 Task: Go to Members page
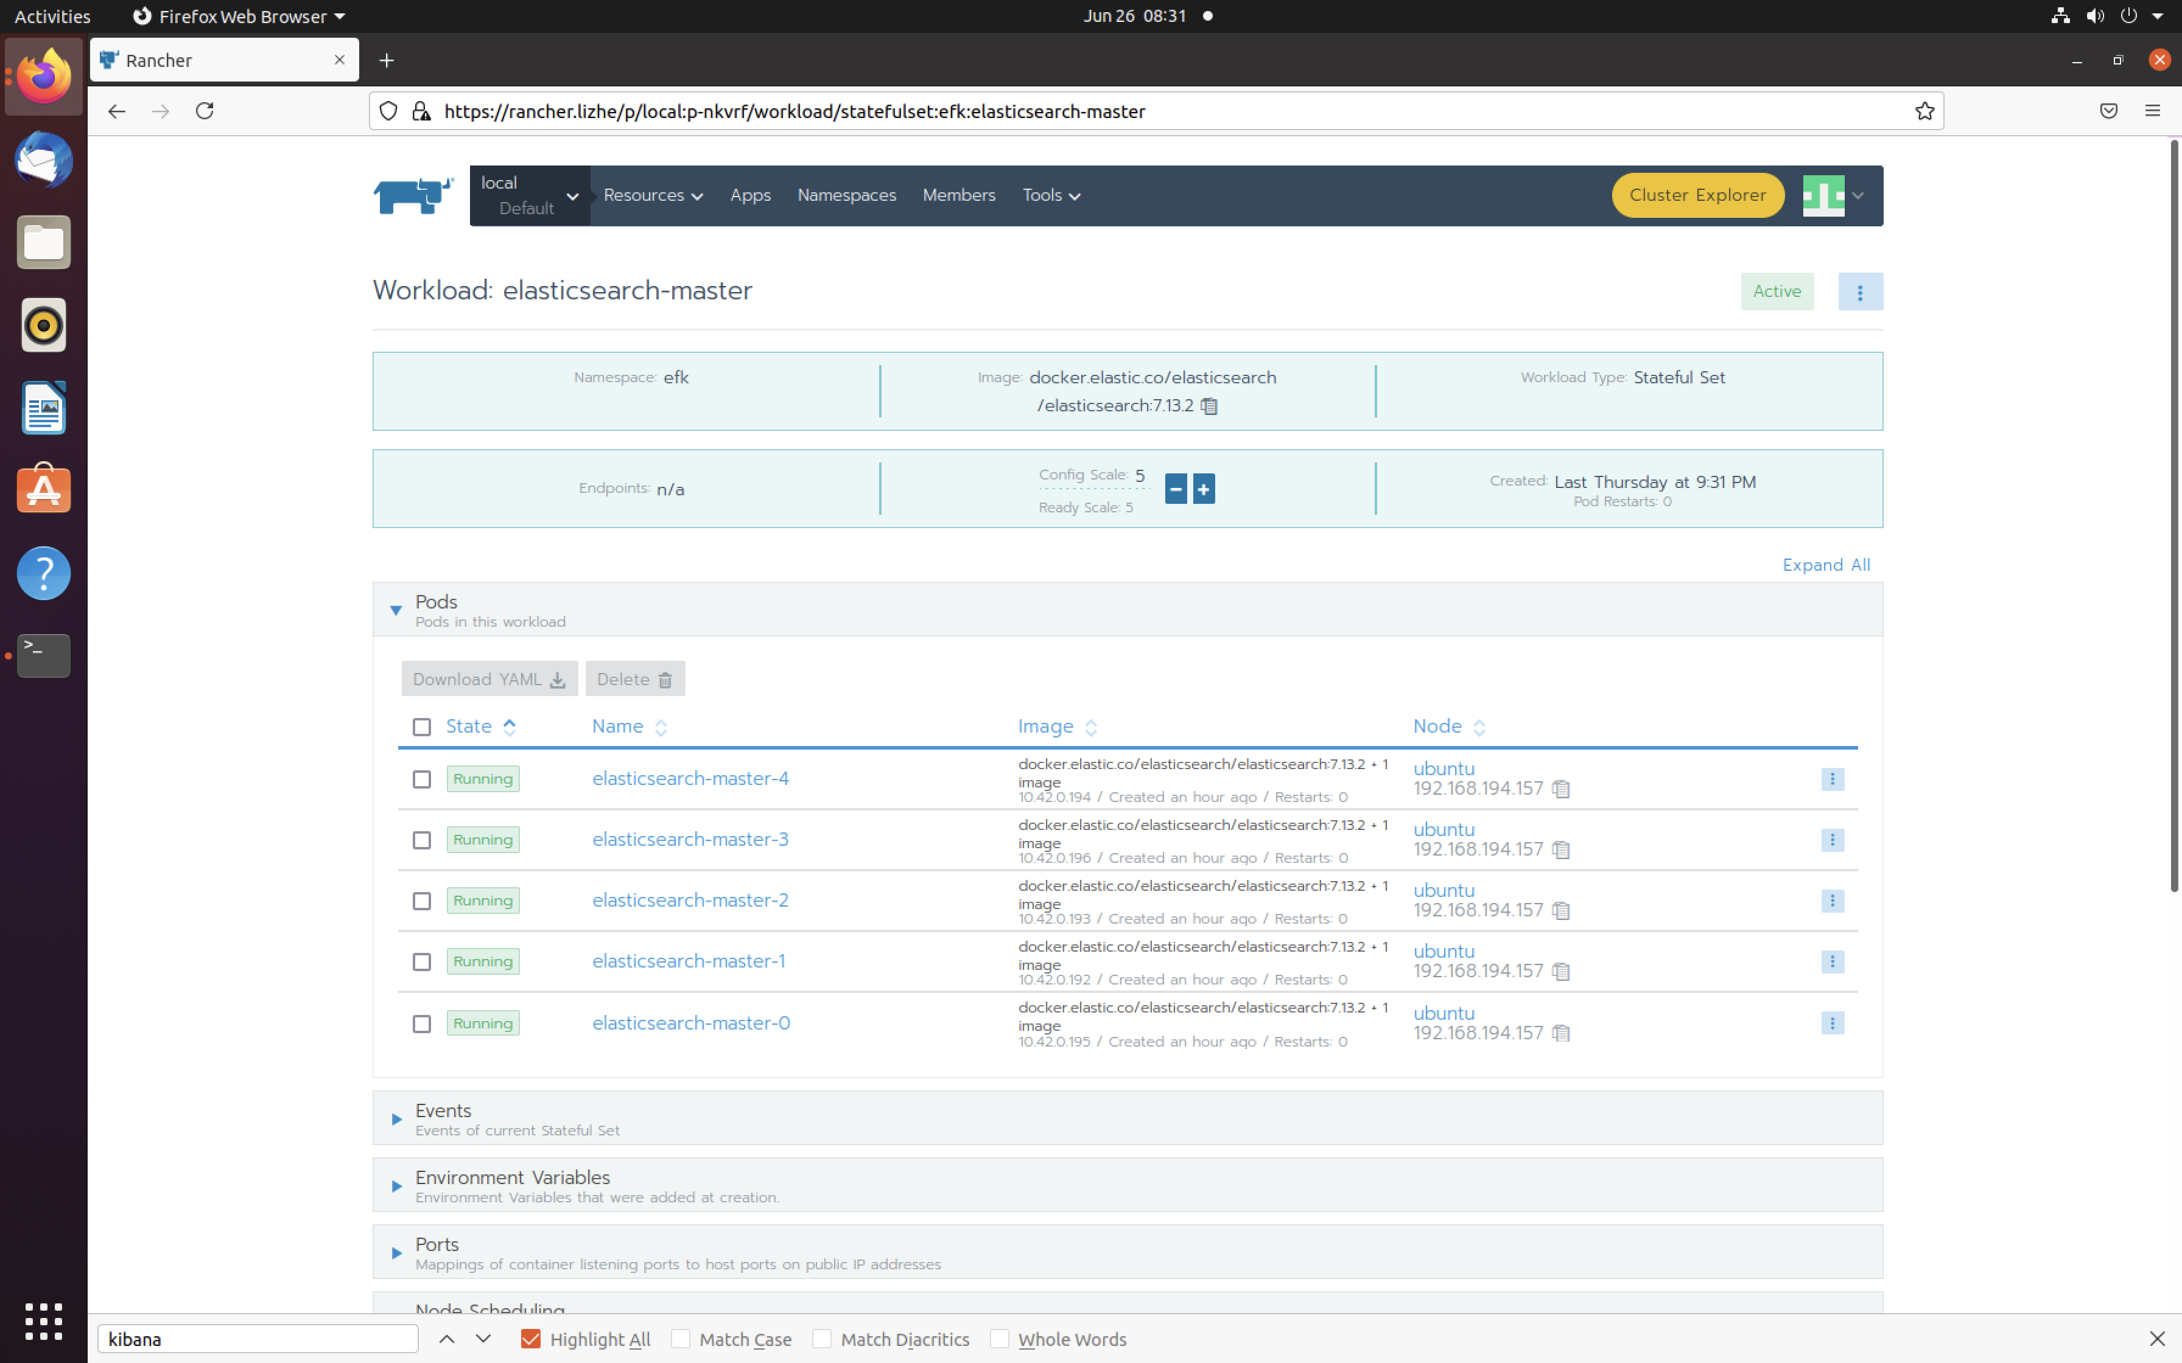pos(958,195)
